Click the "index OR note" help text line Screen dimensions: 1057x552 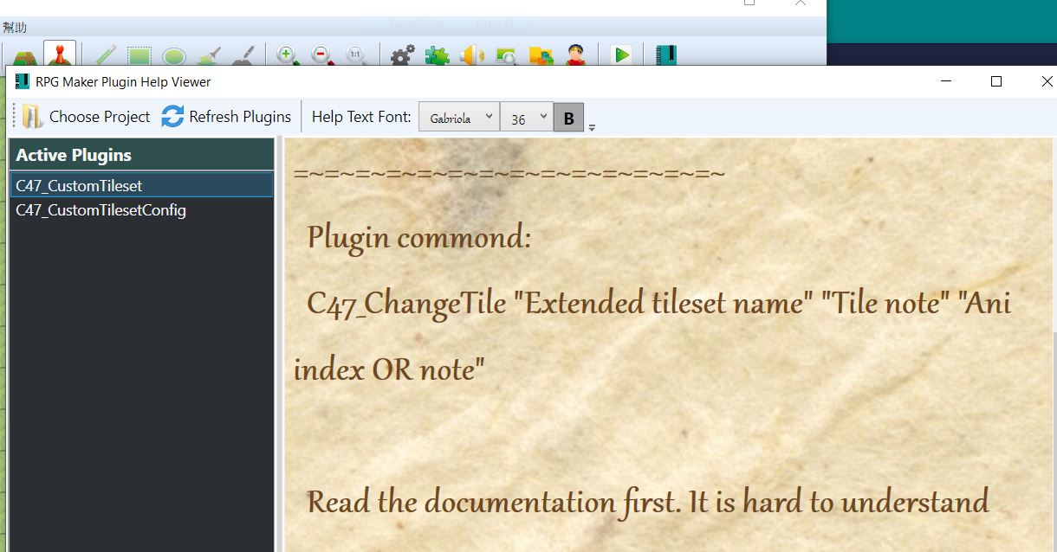click(x=389, y=370)
